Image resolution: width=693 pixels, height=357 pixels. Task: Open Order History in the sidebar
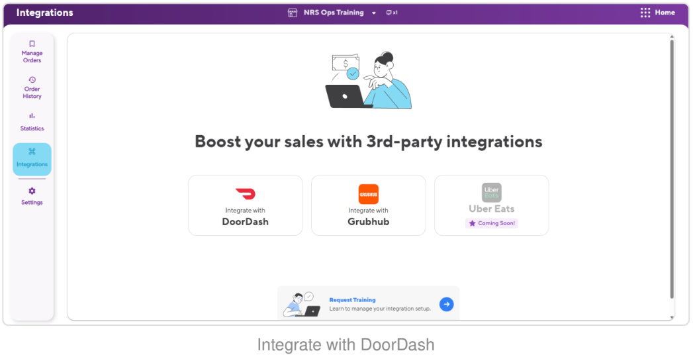click(x=32, y=87)
